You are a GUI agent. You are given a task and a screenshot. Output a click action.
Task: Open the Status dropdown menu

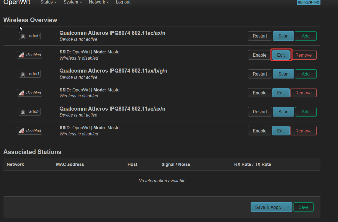[x=48, y=2]
